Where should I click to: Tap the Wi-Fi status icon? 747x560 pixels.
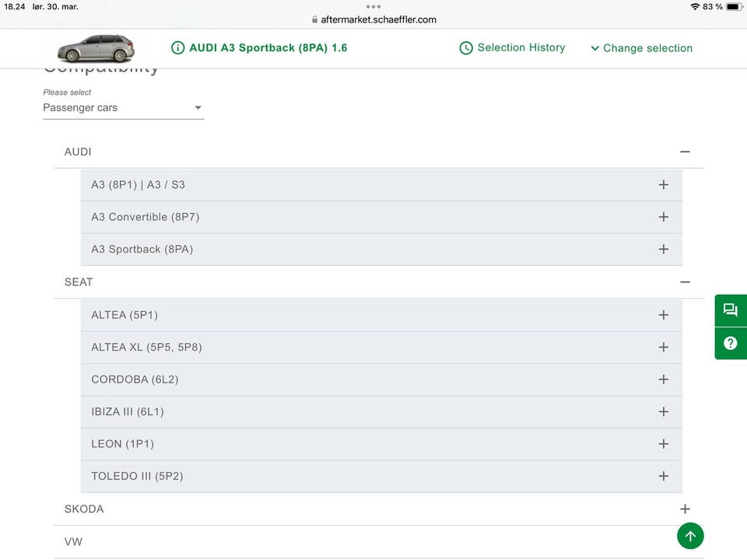695,7
